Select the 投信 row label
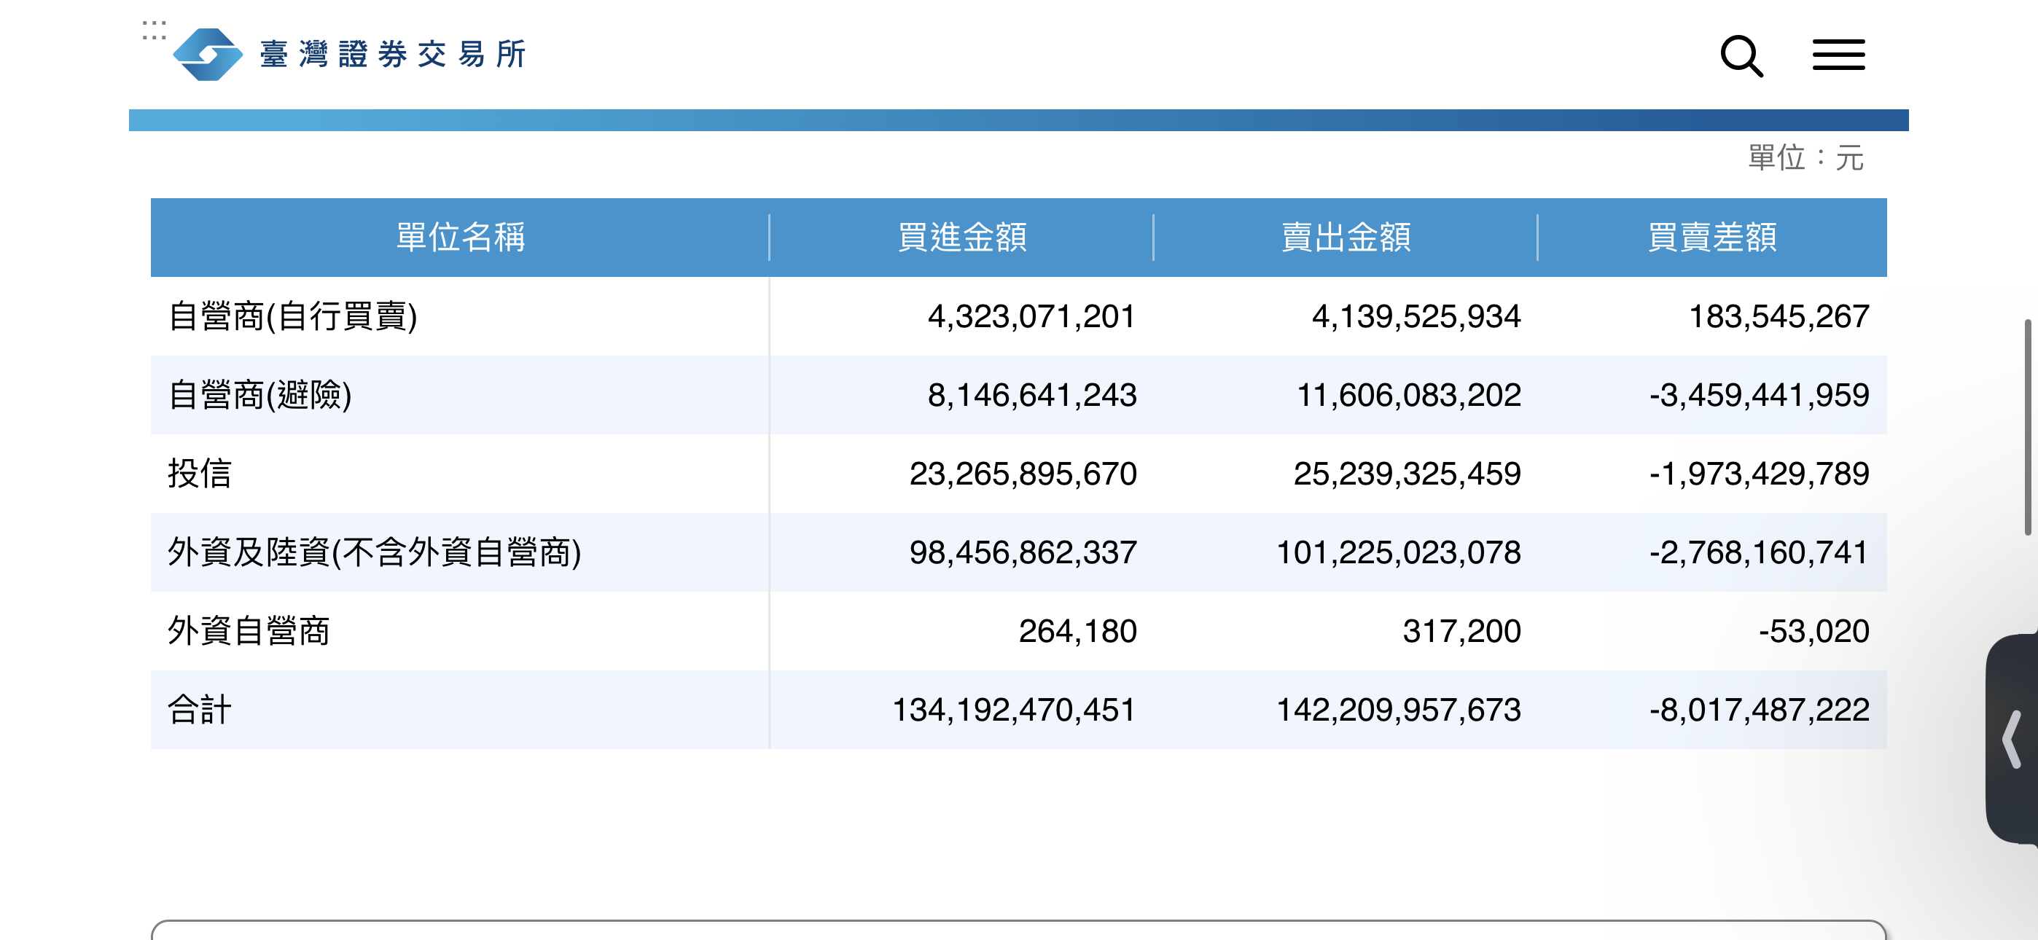The width and height of the screenshot is (2038, 940). [200, 473]
